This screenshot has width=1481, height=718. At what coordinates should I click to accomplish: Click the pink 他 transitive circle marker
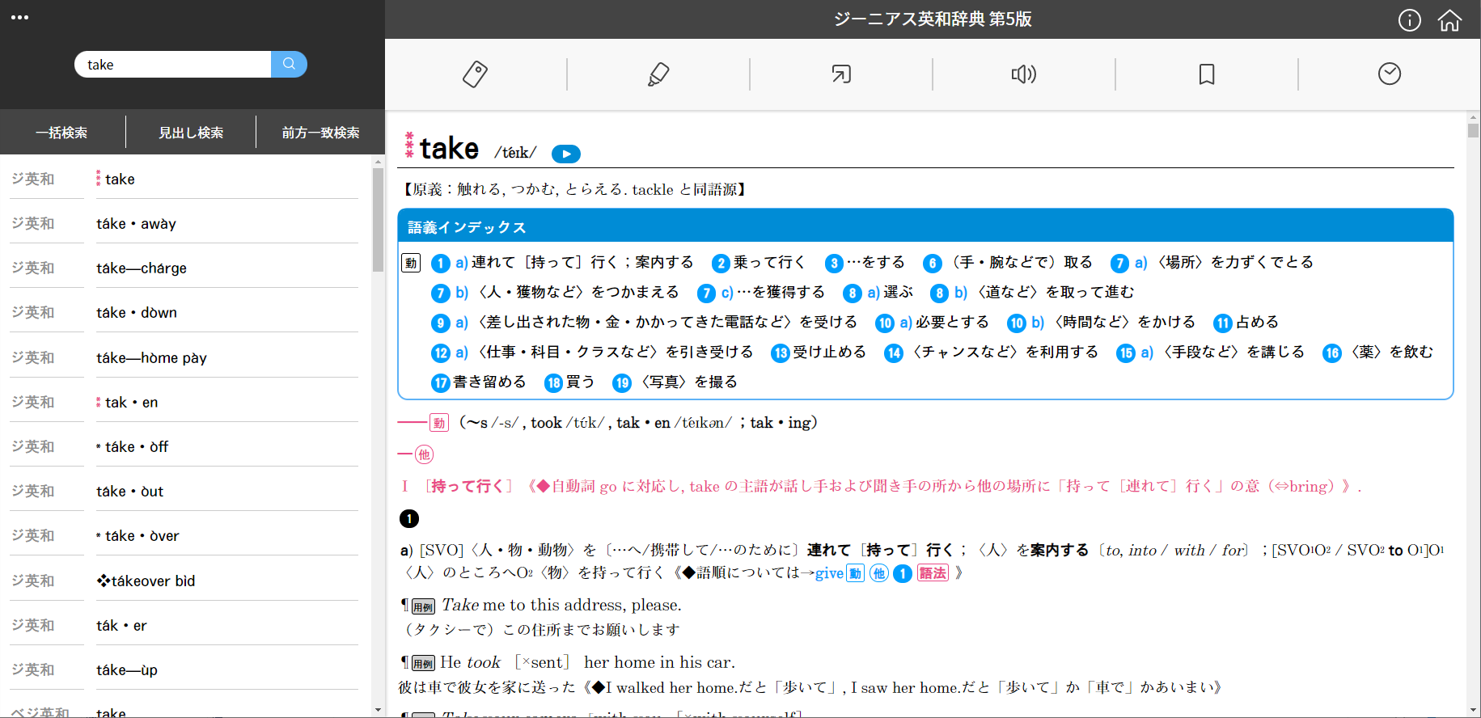click(x=425, y=454)
